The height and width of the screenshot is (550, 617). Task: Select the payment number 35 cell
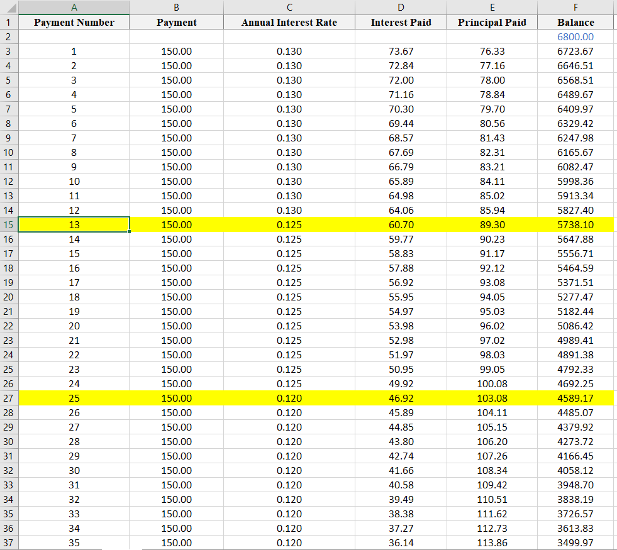tap(74, 542)
